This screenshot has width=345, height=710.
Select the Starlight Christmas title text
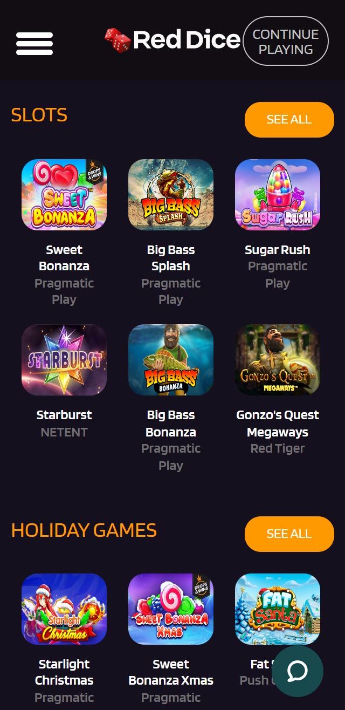[x=64, y=672]
